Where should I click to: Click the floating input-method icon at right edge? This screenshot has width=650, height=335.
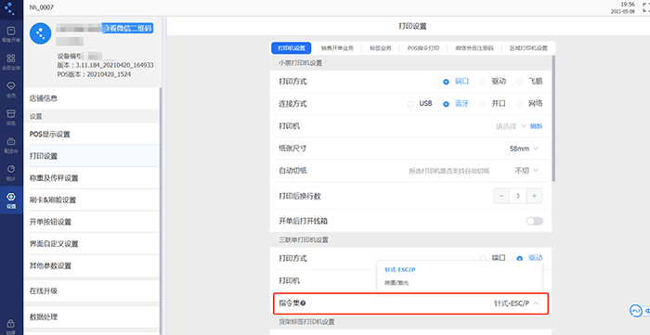coord(636,311)
